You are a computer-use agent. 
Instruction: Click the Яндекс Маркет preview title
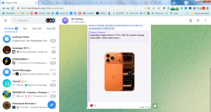(98, 32)
